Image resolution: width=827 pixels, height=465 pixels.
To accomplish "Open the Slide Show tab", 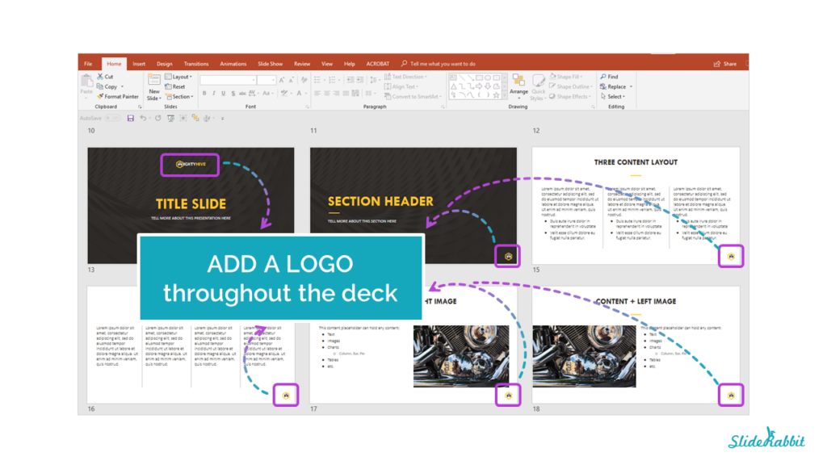I will coord(271,63).
